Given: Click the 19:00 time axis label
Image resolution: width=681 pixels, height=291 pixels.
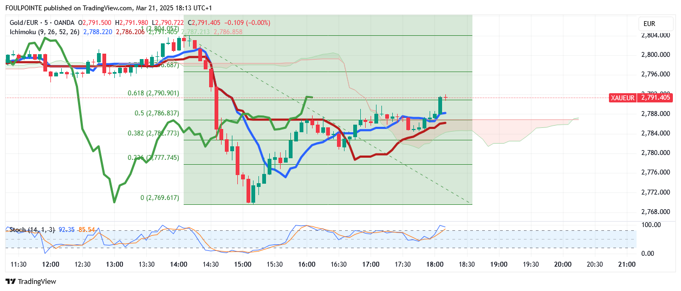Looking at the screenshot, I should 498,264.
